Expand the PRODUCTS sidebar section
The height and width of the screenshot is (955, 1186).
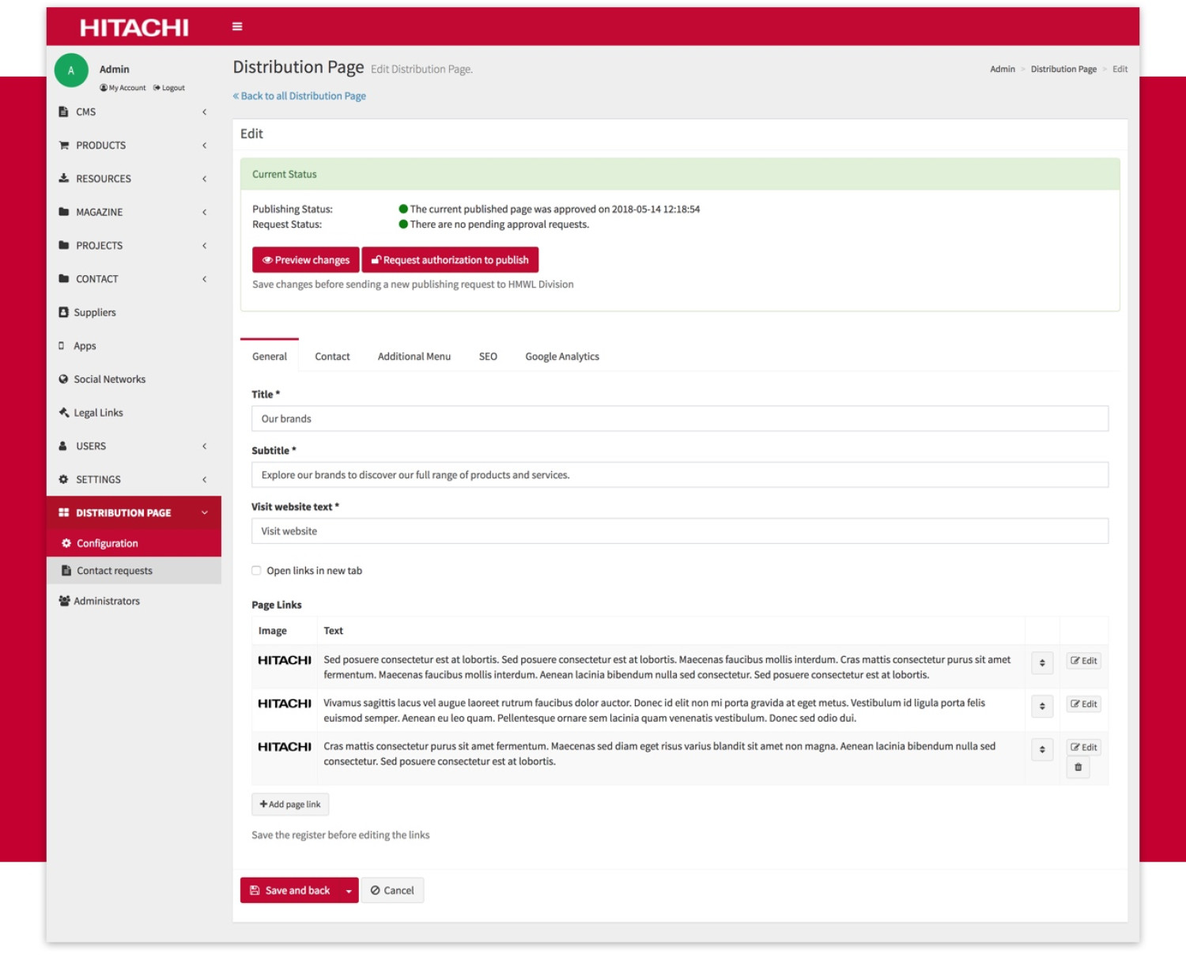click(x=133, y=145)
